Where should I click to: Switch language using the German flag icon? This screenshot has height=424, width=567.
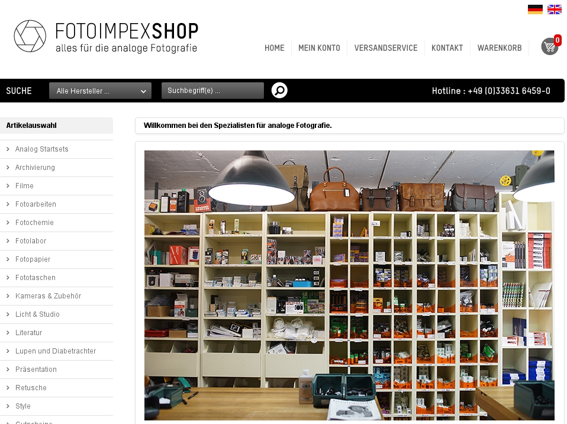point(535,9)
